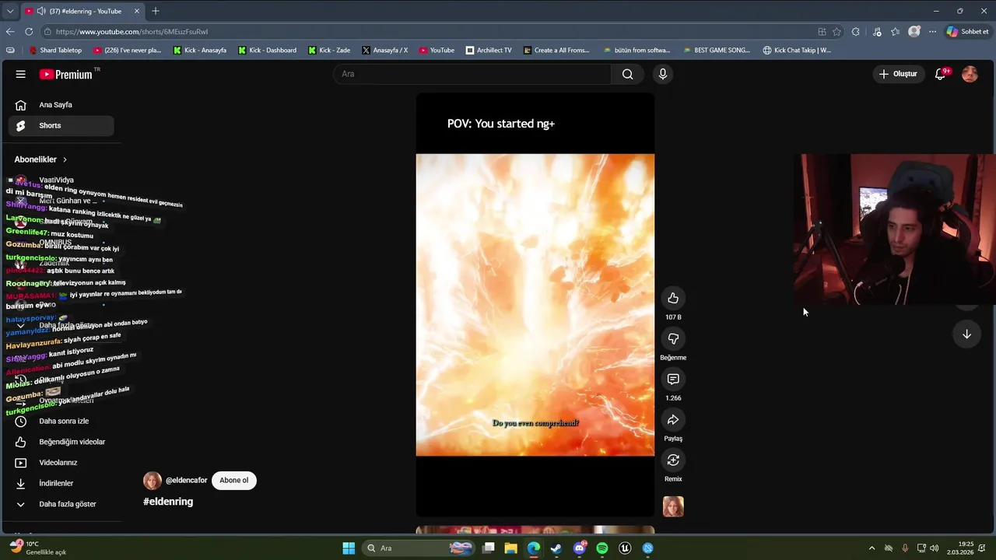Open the Windows Start menu
Screen dimensions: 996x560
[x=349, y=548]
